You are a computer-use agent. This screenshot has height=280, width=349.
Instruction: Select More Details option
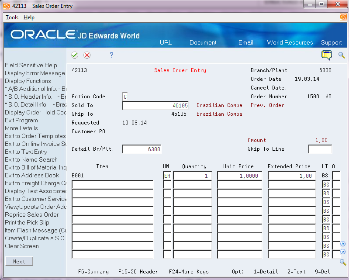pos(21,128)
